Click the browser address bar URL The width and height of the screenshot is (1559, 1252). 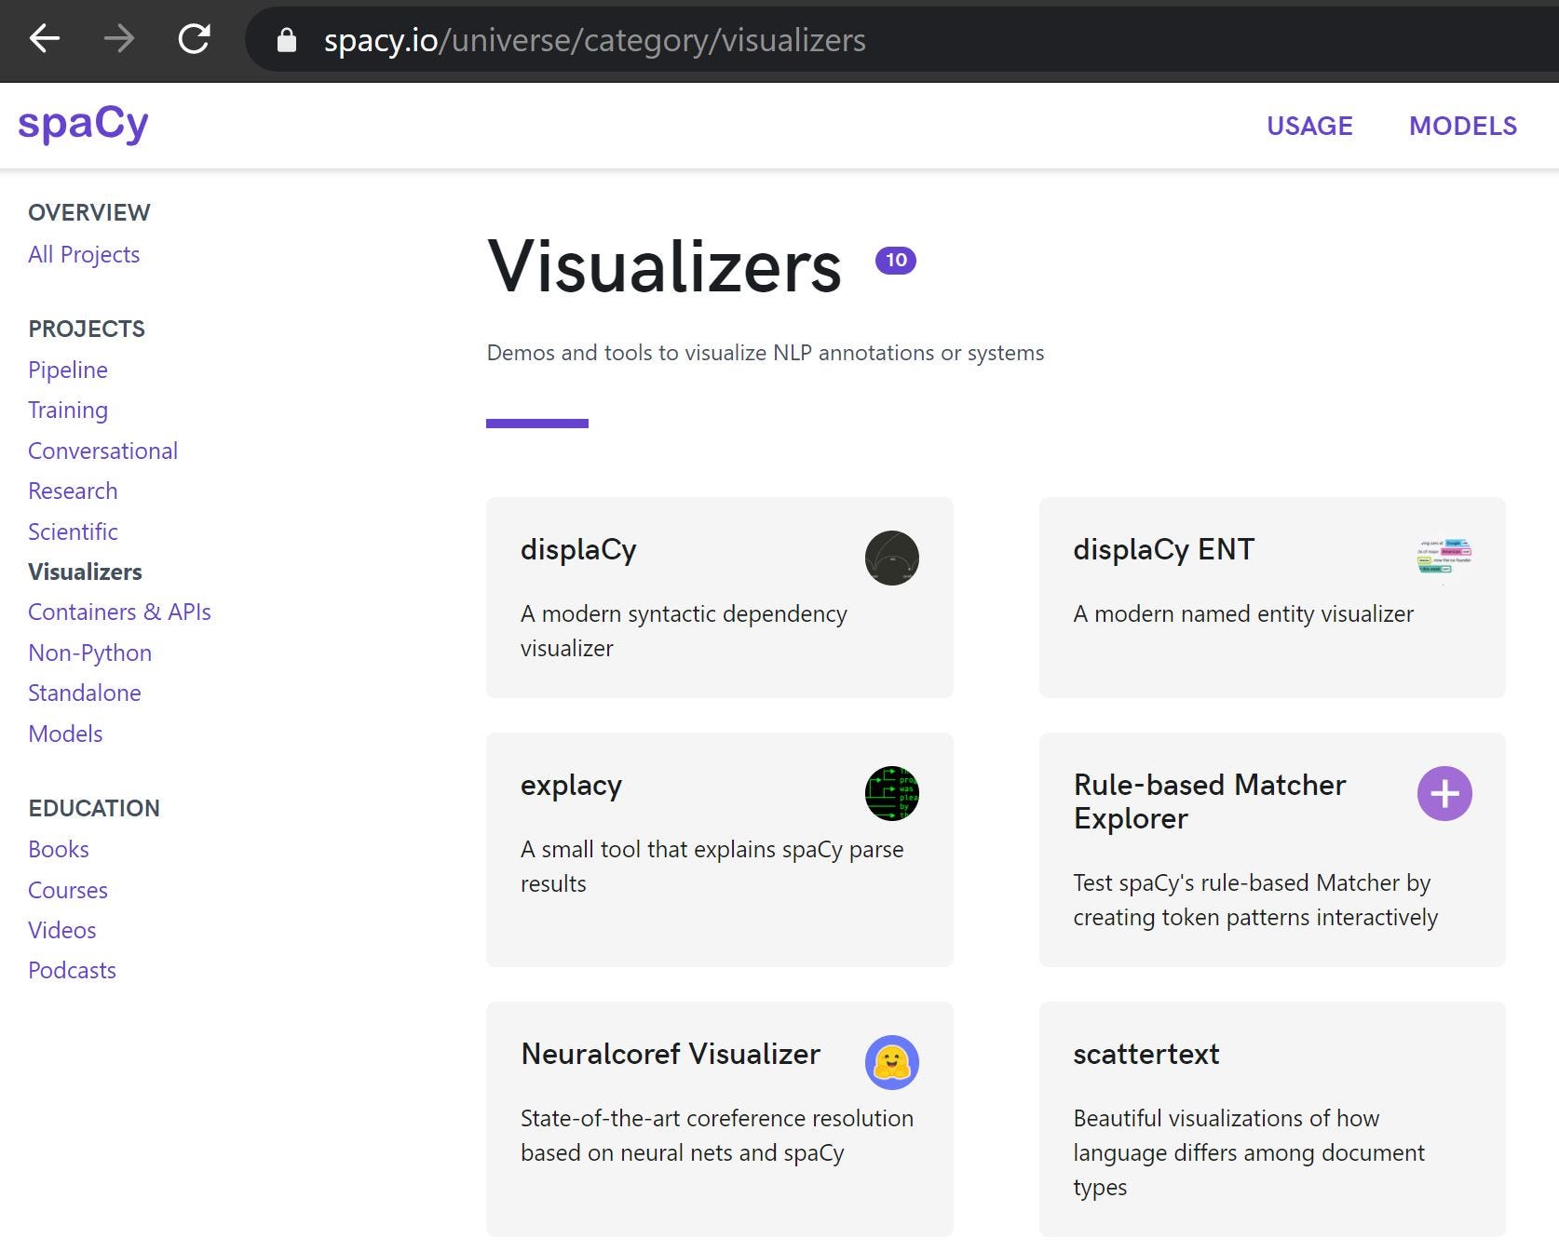[594, 40]
